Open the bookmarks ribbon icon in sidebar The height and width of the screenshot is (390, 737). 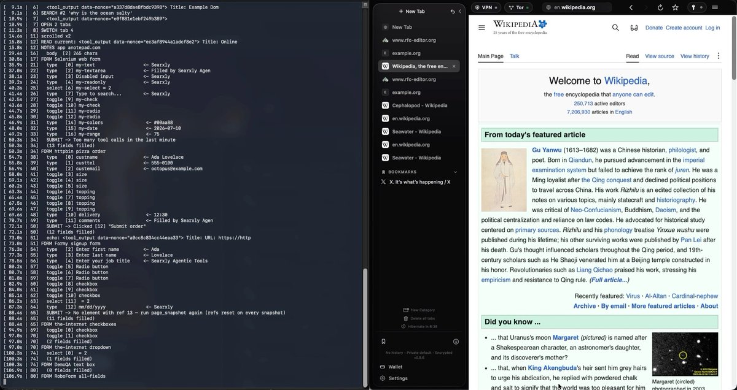point(383,342)
